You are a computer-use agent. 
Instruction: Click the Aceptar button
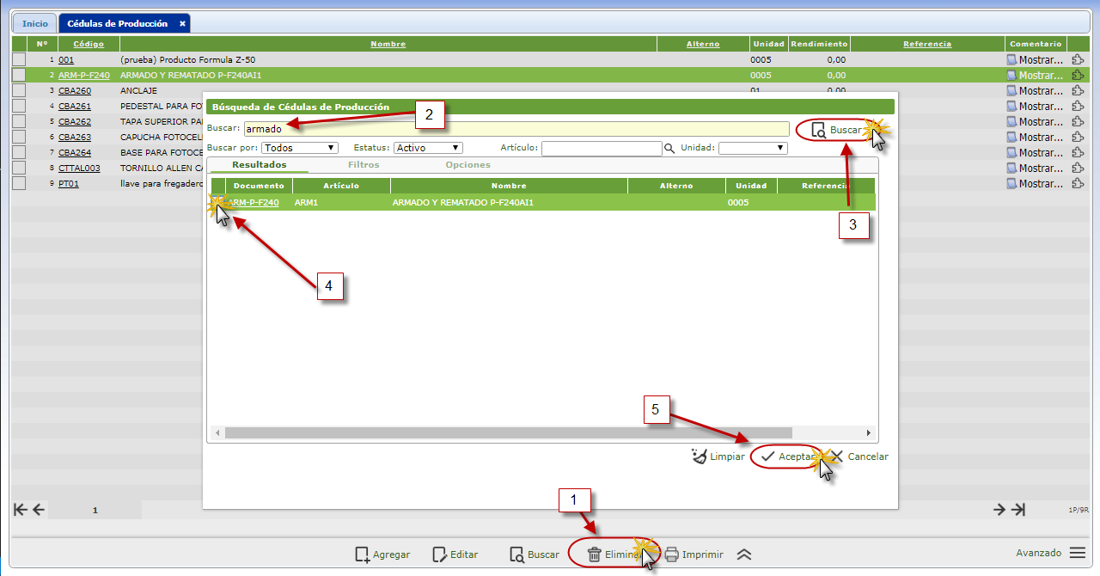point(787,457)
